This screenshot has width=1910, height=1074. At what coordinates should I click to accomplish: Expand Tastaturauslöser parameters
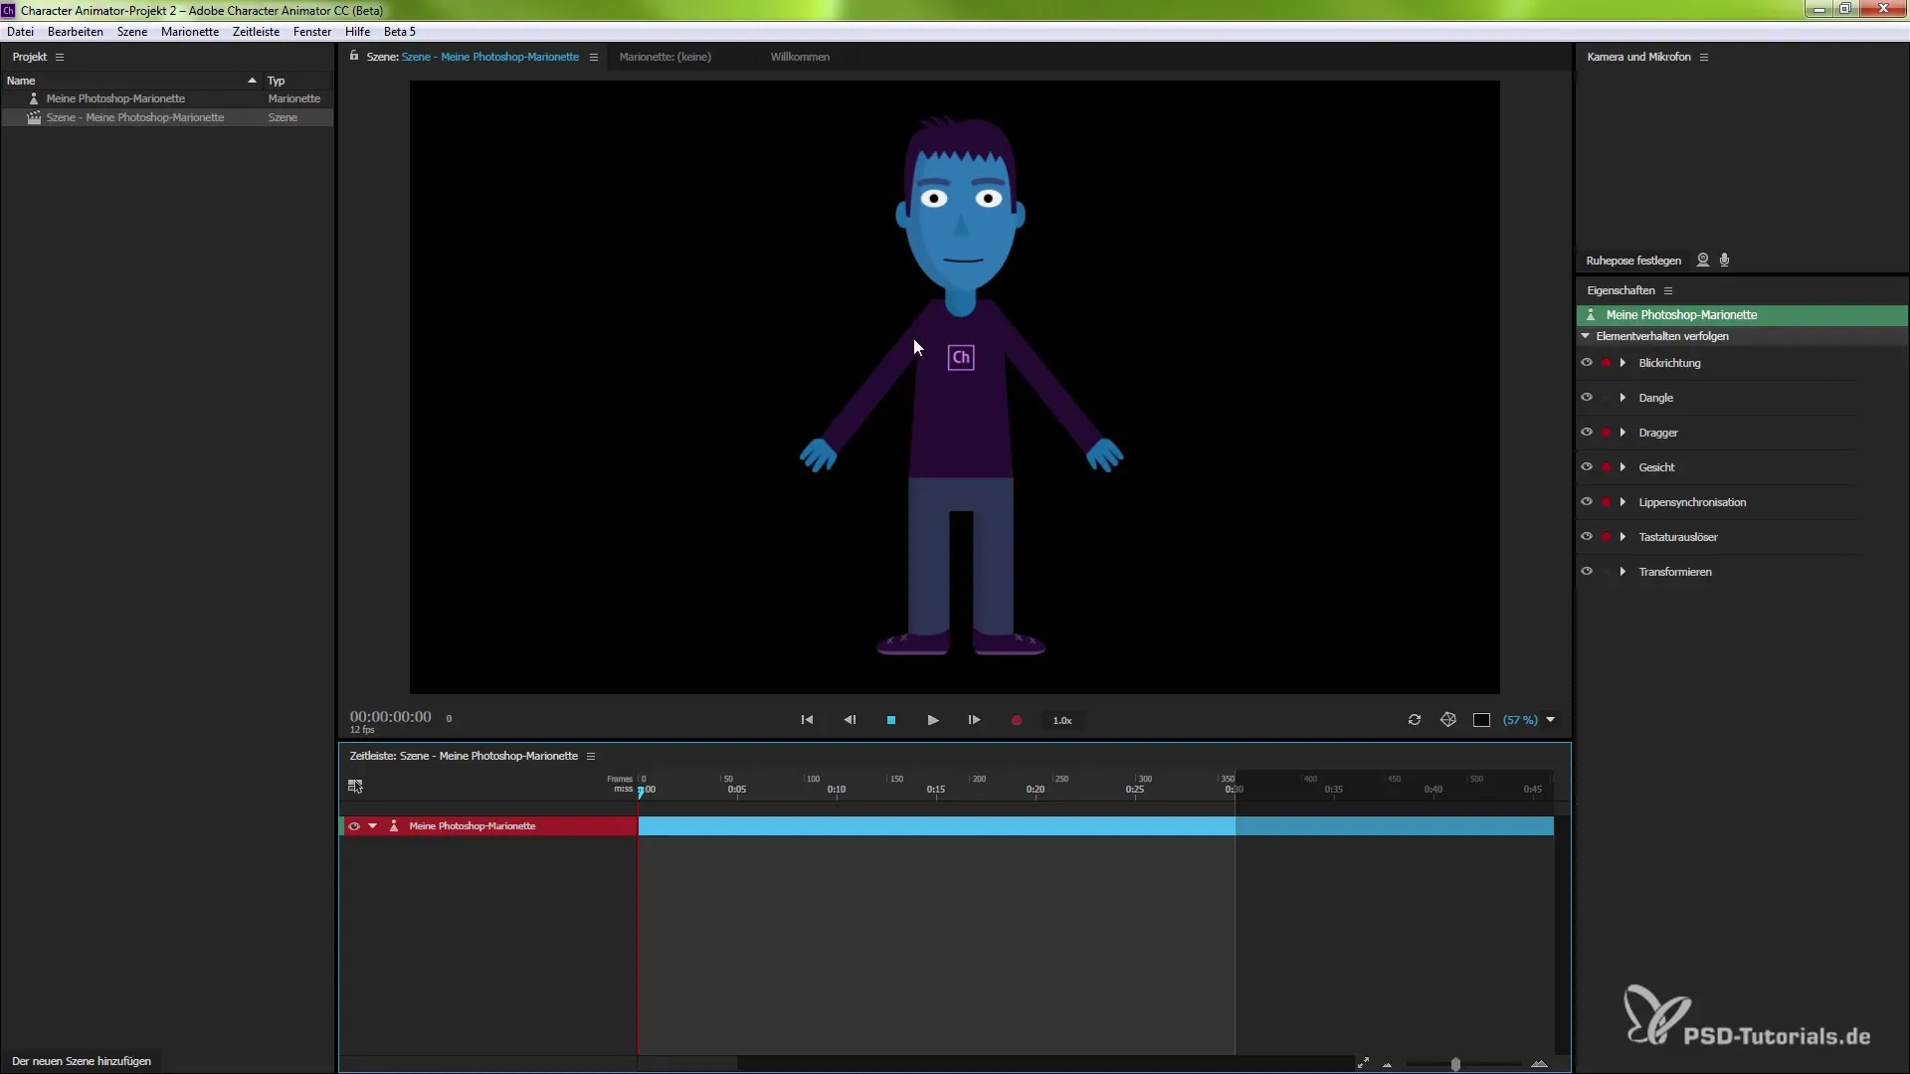tap(1623, 537)
